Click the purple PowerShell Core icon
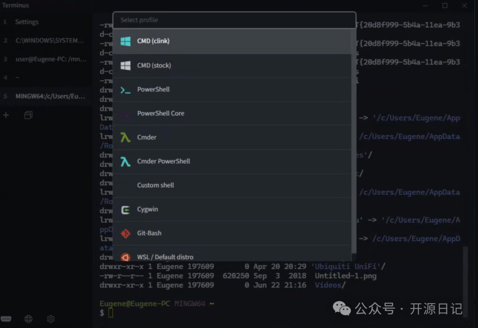Screen dimensions: 478x328 (125, 114)
